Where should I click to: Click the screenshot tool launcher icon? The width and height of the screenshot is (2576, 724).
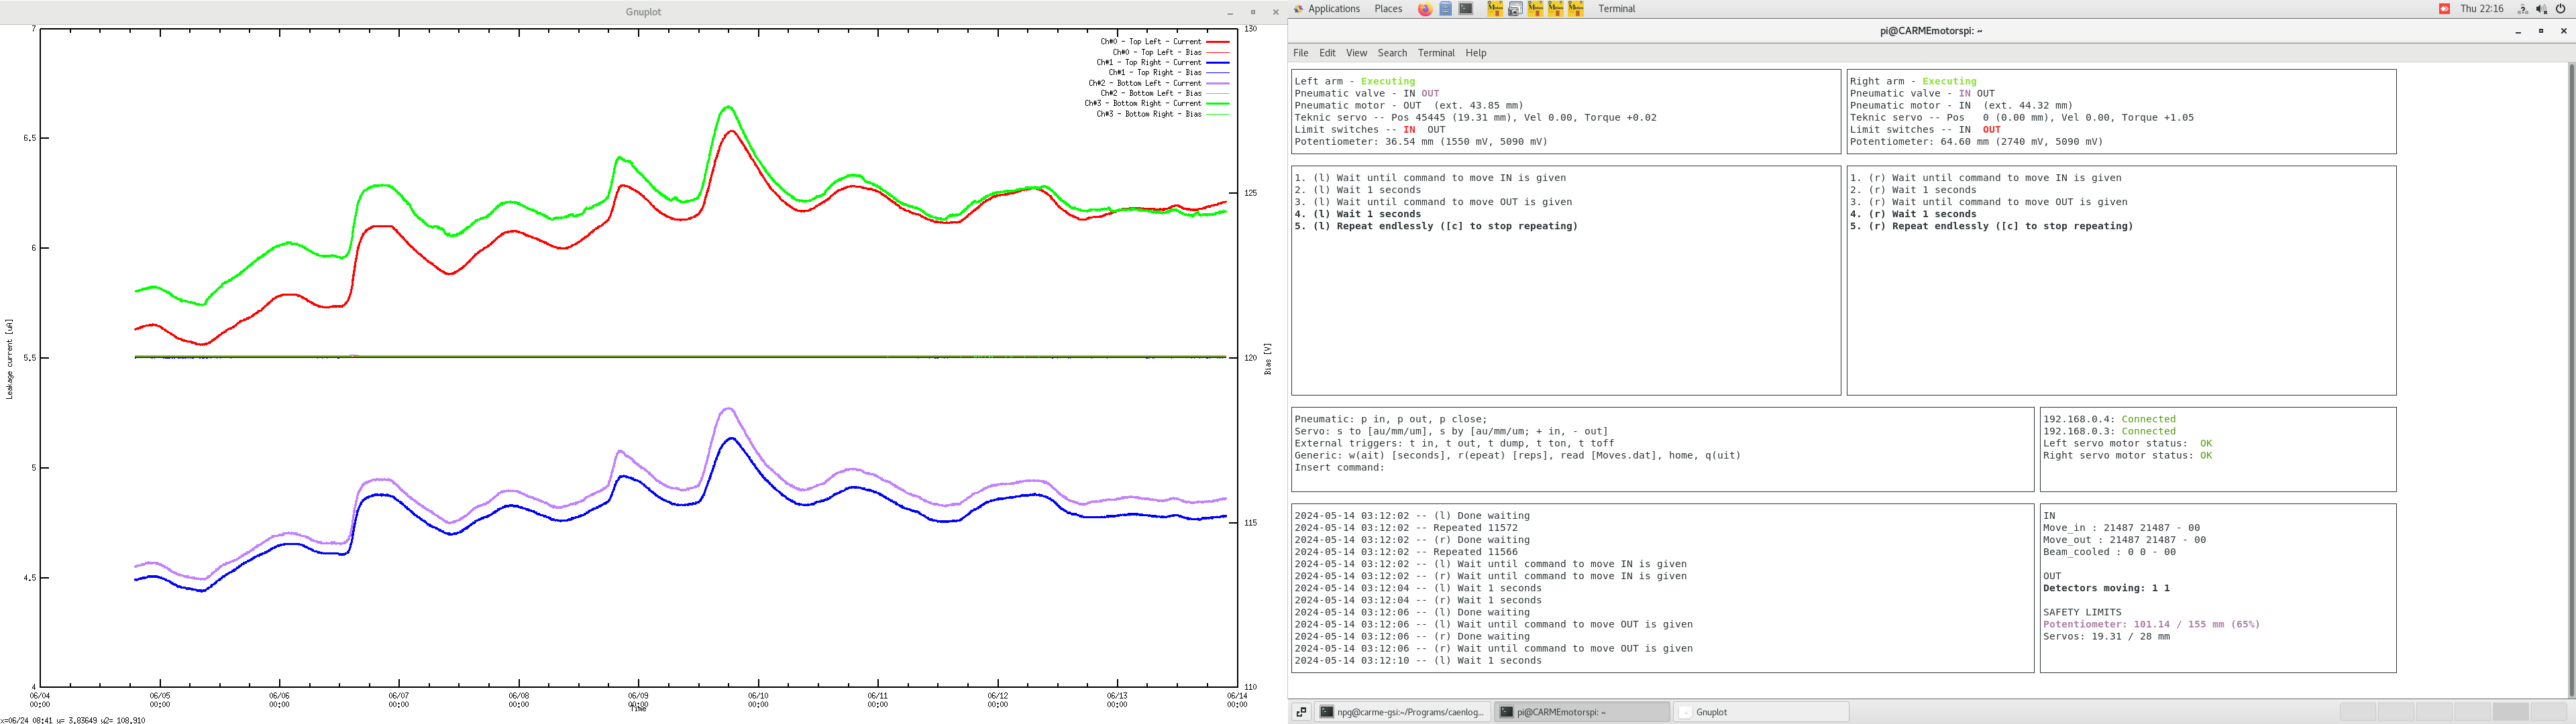pyautogui.click(x=1515, y=9)
